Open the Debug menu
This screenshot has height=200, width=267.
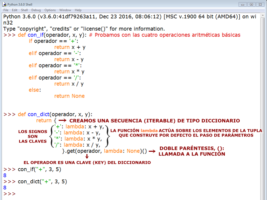click(x=35, y=10)
